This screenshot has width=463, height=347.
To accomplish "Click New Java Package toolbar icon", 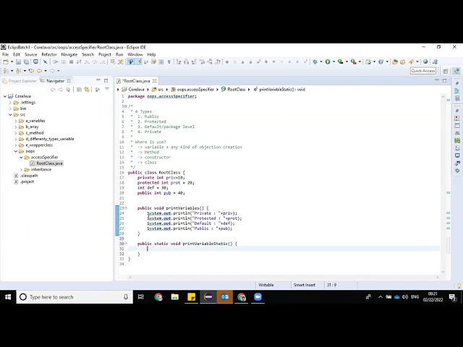I will pyautogui.click(x=368, y=61).
